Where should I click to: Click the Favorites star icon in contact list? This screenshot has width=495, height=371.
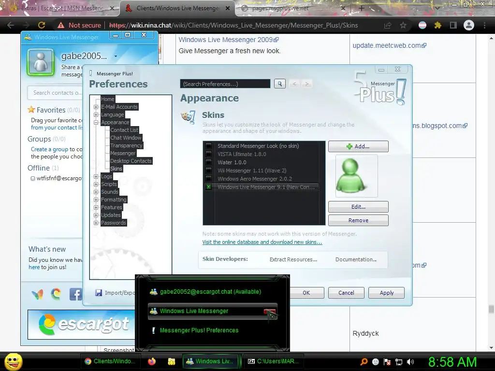coord(31,110)
